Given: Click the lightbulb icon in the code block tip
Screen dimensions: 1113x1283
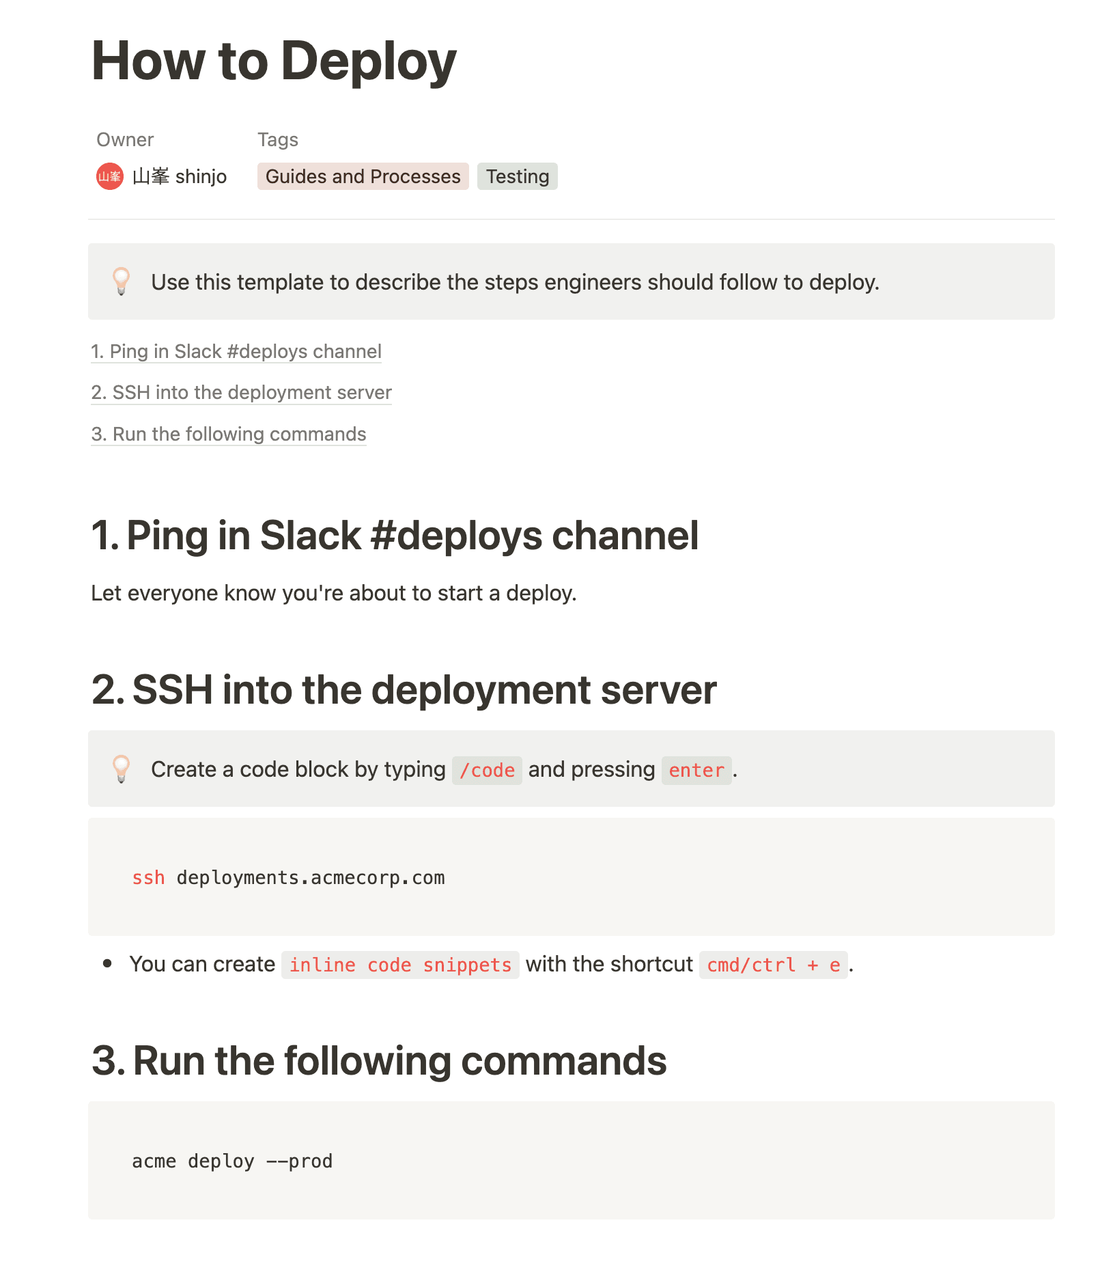Looking at the screenshot, I should pos(122,769).
